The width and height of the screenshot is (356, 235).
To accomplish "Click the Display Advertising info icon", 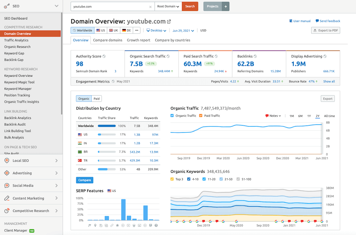I will click(325, 56).
